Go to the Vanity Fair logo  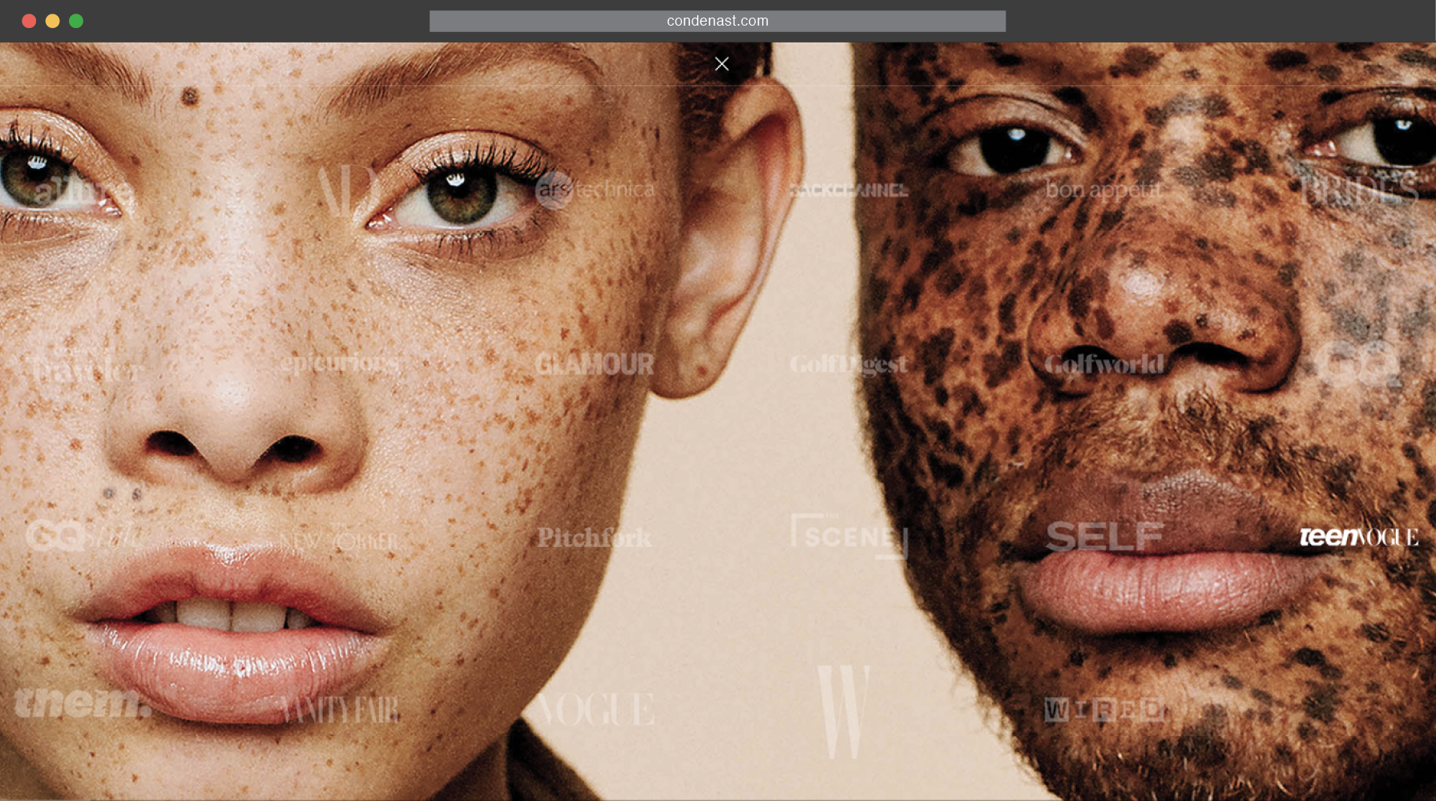coord(340,710)
